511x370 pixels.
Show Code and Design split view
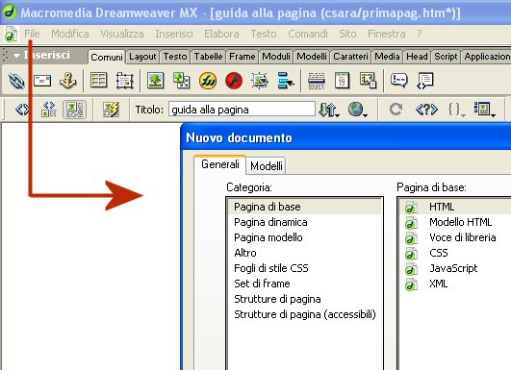48,110
